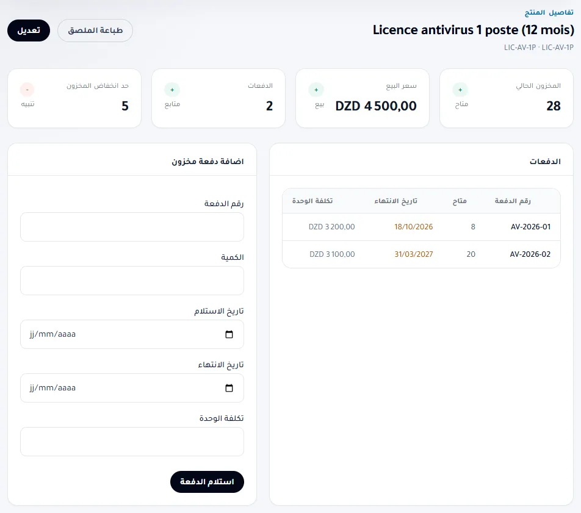Click unit cost DZD 3 200,00

(331, 227)
